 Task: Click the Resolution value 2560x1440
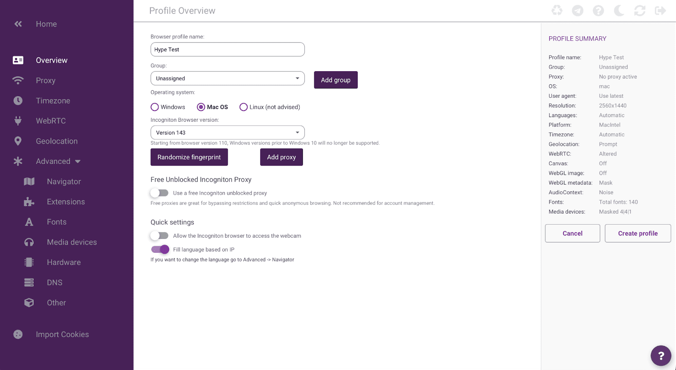[x=613, y=106]
